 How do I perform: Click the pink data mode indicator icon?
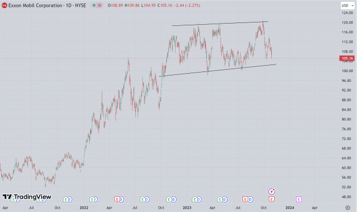point(100,5)
